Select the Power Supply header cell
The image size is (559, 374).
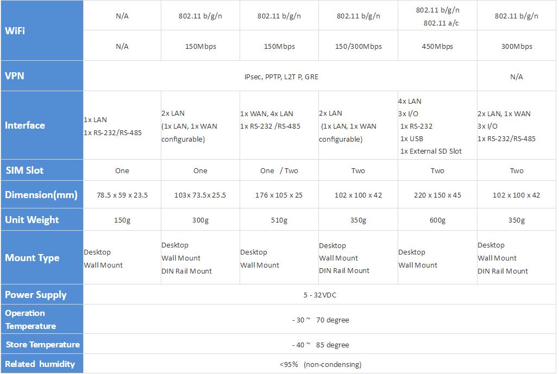pos(42,294)
